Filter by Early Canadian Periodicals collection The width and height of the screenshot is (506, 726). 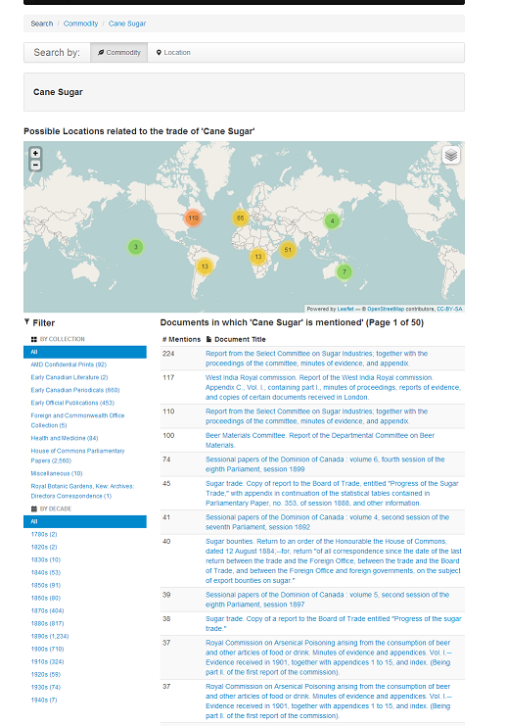pos(75,390)
